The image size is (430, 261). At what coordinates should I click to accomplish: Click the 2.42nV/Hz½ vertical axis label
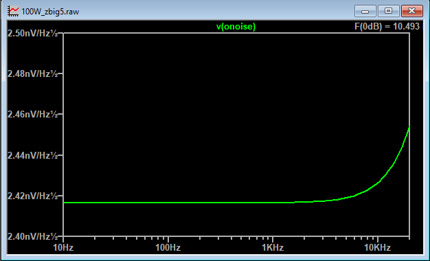33,196
